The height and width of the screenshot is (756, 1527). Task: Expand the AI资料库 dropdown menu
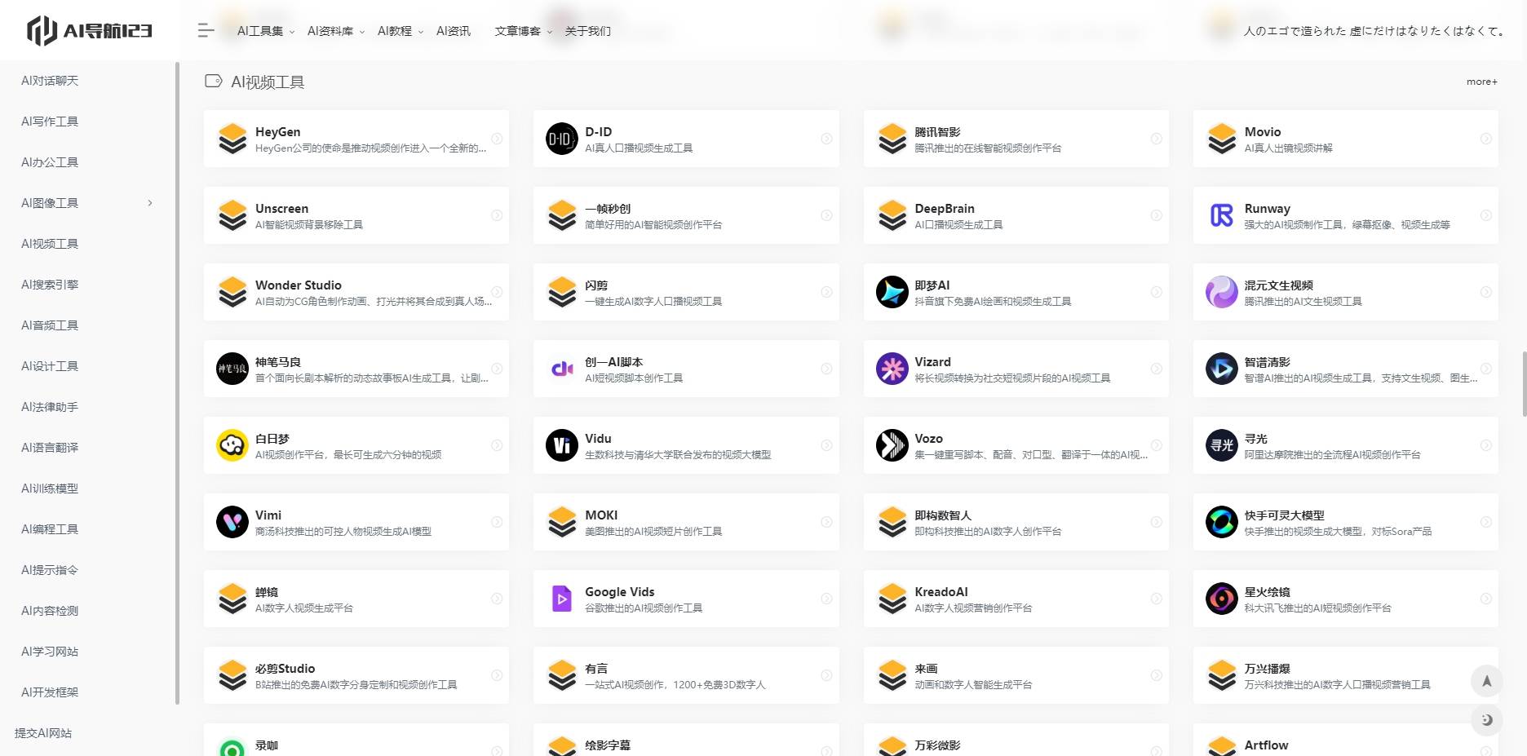pos(336,31)
